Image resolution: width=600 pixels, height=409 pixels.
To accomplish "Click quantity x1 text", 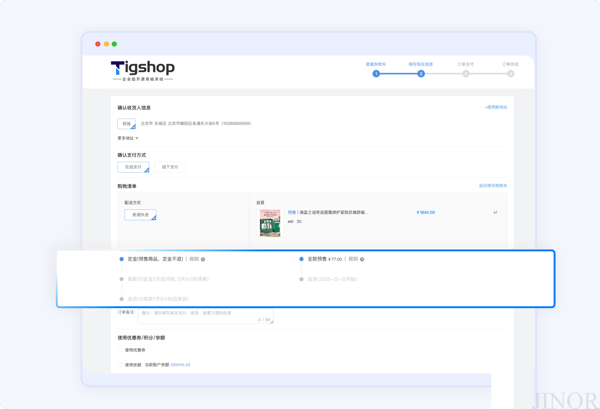I will (495, 212).
